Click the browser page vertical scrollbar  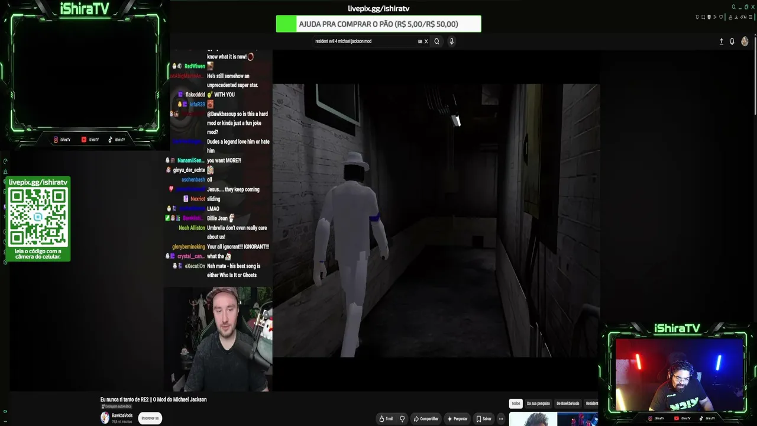point(755,77)
